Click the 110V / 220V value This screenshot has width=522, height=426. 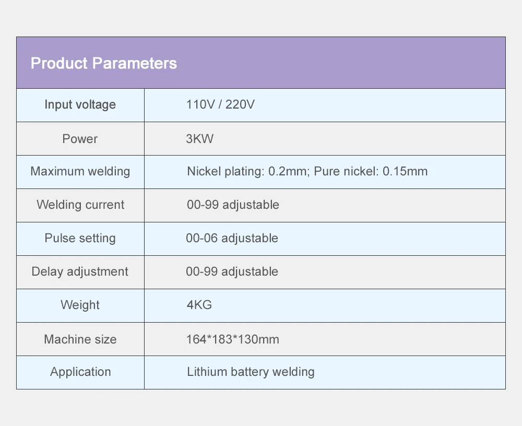220,104
